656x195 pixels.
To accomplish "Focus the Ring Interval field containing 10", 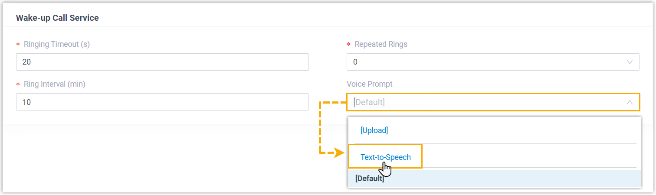I will 162,102.
